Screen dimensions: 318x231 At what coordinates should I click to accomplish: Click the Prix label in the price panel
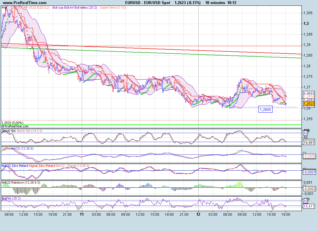(4, 8)
